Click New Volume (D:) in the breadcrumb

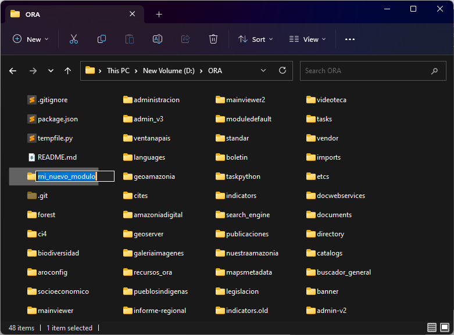pos(169,71)
